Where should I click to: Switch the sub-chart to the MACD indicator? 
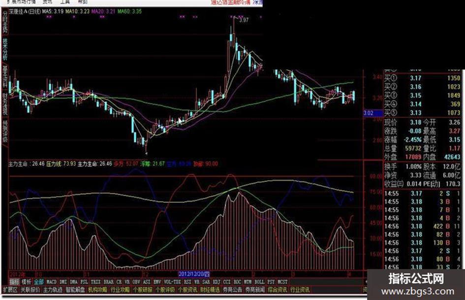click(52, 282)
